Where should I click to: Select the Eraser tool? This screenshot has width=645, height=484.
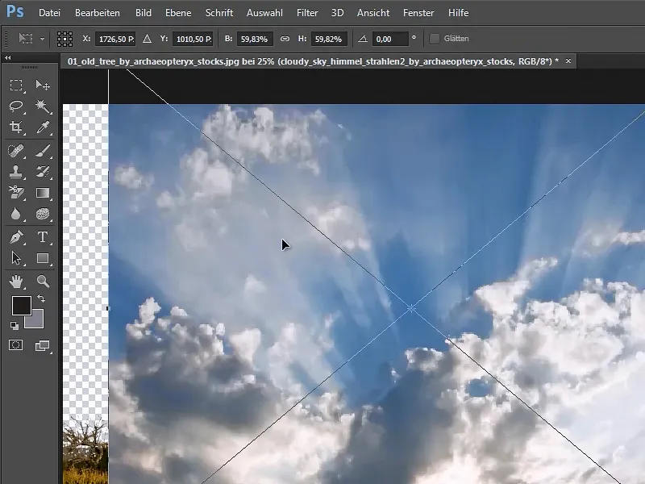tap(16, 193)
